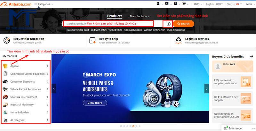Expand Vehicle Parts & Accessories chevron
Image resolution: width=256 pixels, height=131 pixels.
point(47,89)
